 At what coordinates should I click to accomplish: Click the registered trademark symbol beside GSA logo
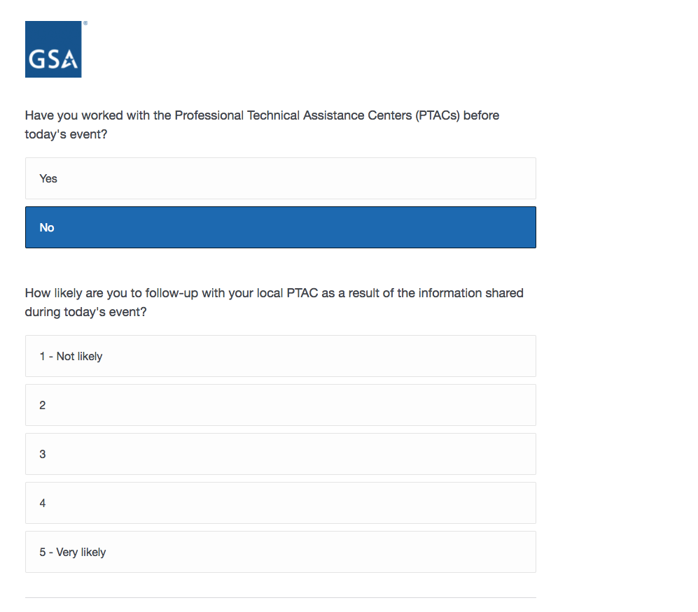(85, 23)
